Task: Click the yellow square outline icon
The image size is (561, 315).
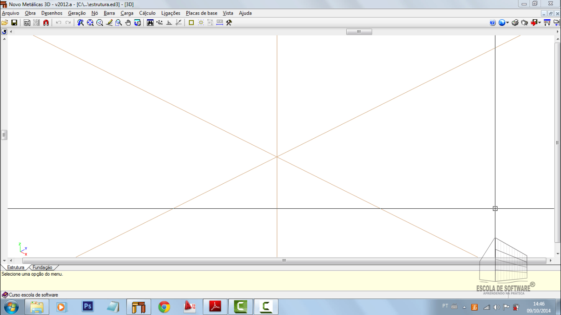Action: (191, 23)
